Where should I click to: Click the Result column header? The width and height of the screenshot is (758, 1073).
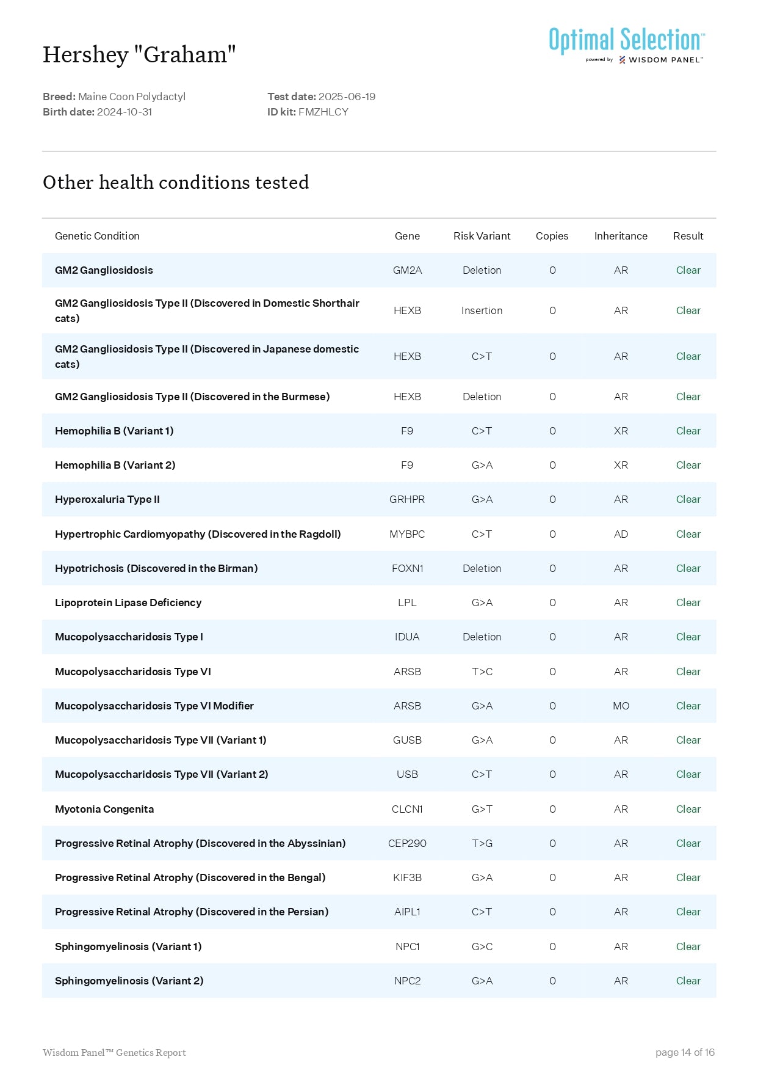click(688, 236)
